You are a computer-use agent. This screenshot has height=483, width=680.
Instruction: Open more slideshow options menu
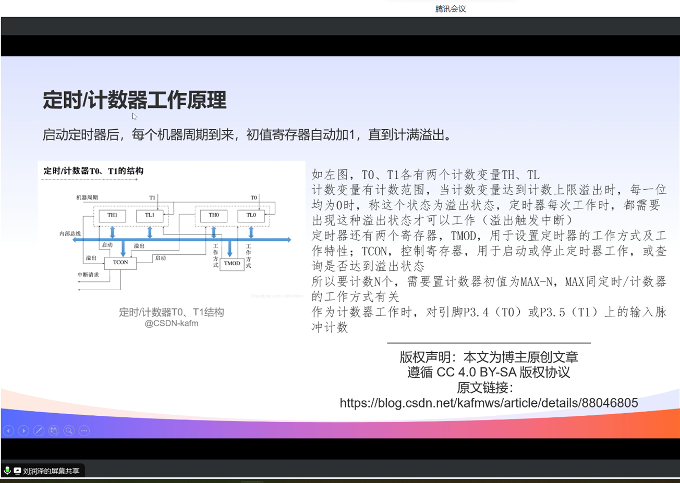(84, 430)
